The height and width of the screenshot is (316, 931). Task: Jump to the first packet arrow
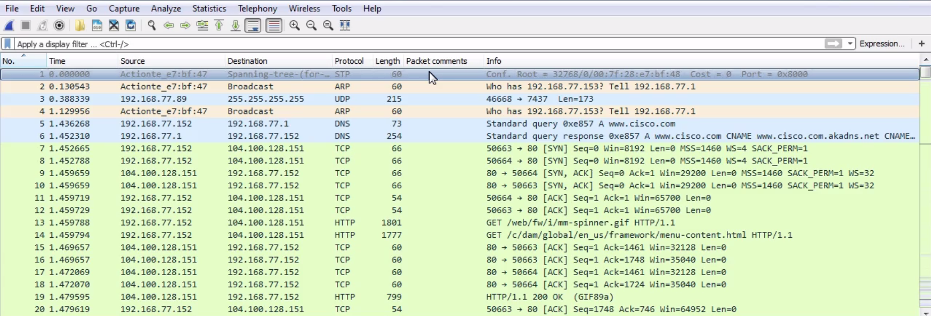219,26
